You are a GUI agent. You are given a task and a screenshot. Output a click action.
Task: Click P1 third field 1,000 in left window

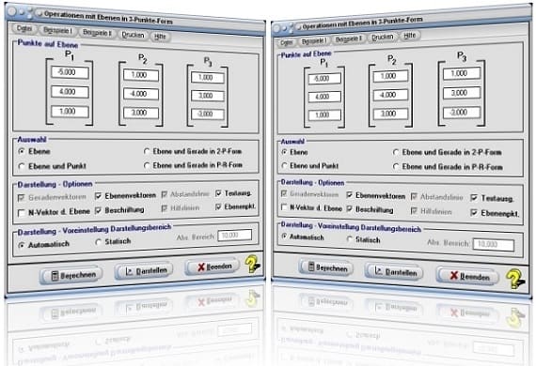(x=71, y=111)
